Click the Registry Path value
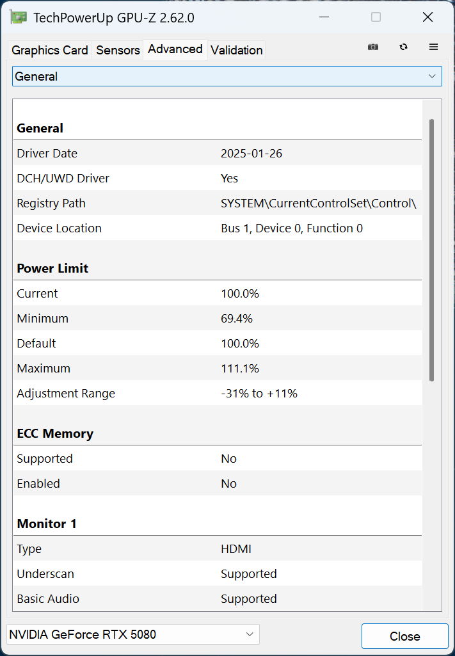455x656 pixels. coord(318,204)
